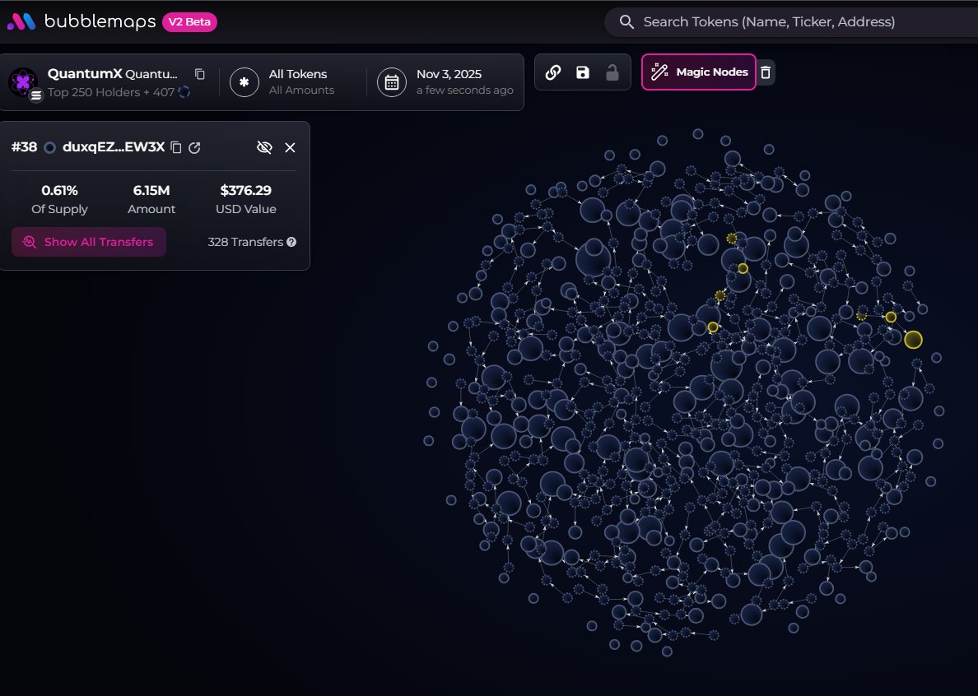
Task: Close the wallet #38 details panel
Action: (x=290, y=147)
